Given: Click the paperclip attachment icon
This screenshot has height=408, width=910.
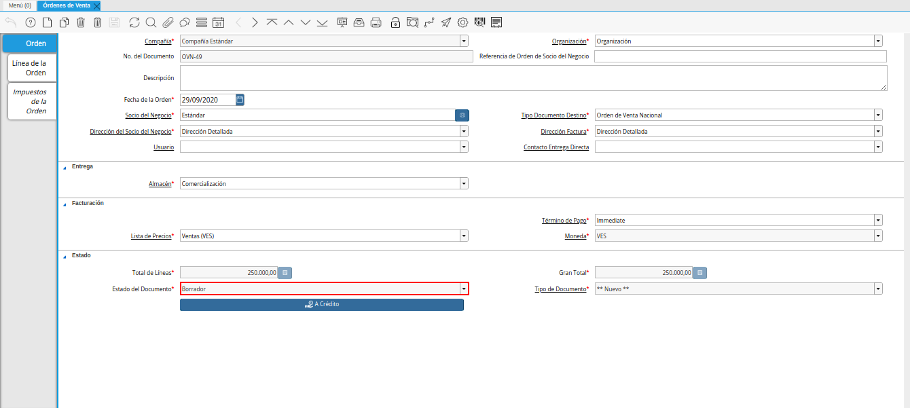Looking at the screenshot, I should [168, 22].
